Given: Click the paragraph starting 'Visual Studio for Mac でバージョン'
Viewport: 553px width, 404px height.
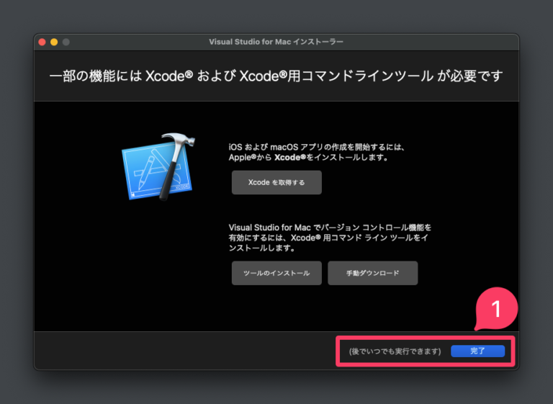Looking at the screenshot, I should click(x=330, y=238).
